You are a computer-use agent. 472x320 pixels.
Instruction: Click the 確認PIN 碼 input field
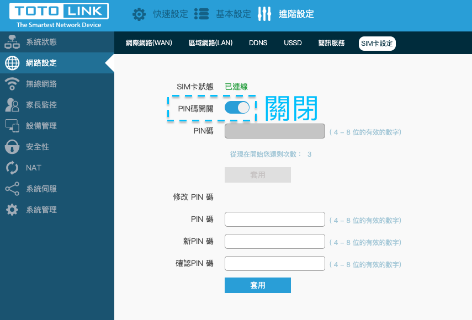(275, 264)
